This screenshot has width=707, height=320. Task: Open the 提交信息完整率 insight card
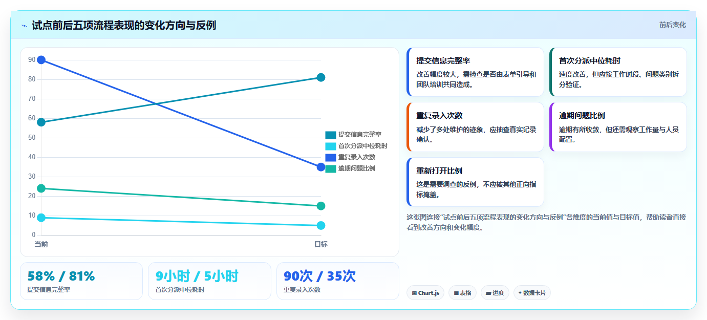pyautogui.click(x=475, y=72)
